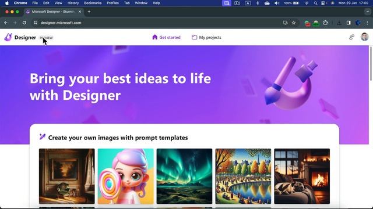Click the blue Chrome profile icon in toolbar
This screenshot has height=209, width=373.
[358, 23]
